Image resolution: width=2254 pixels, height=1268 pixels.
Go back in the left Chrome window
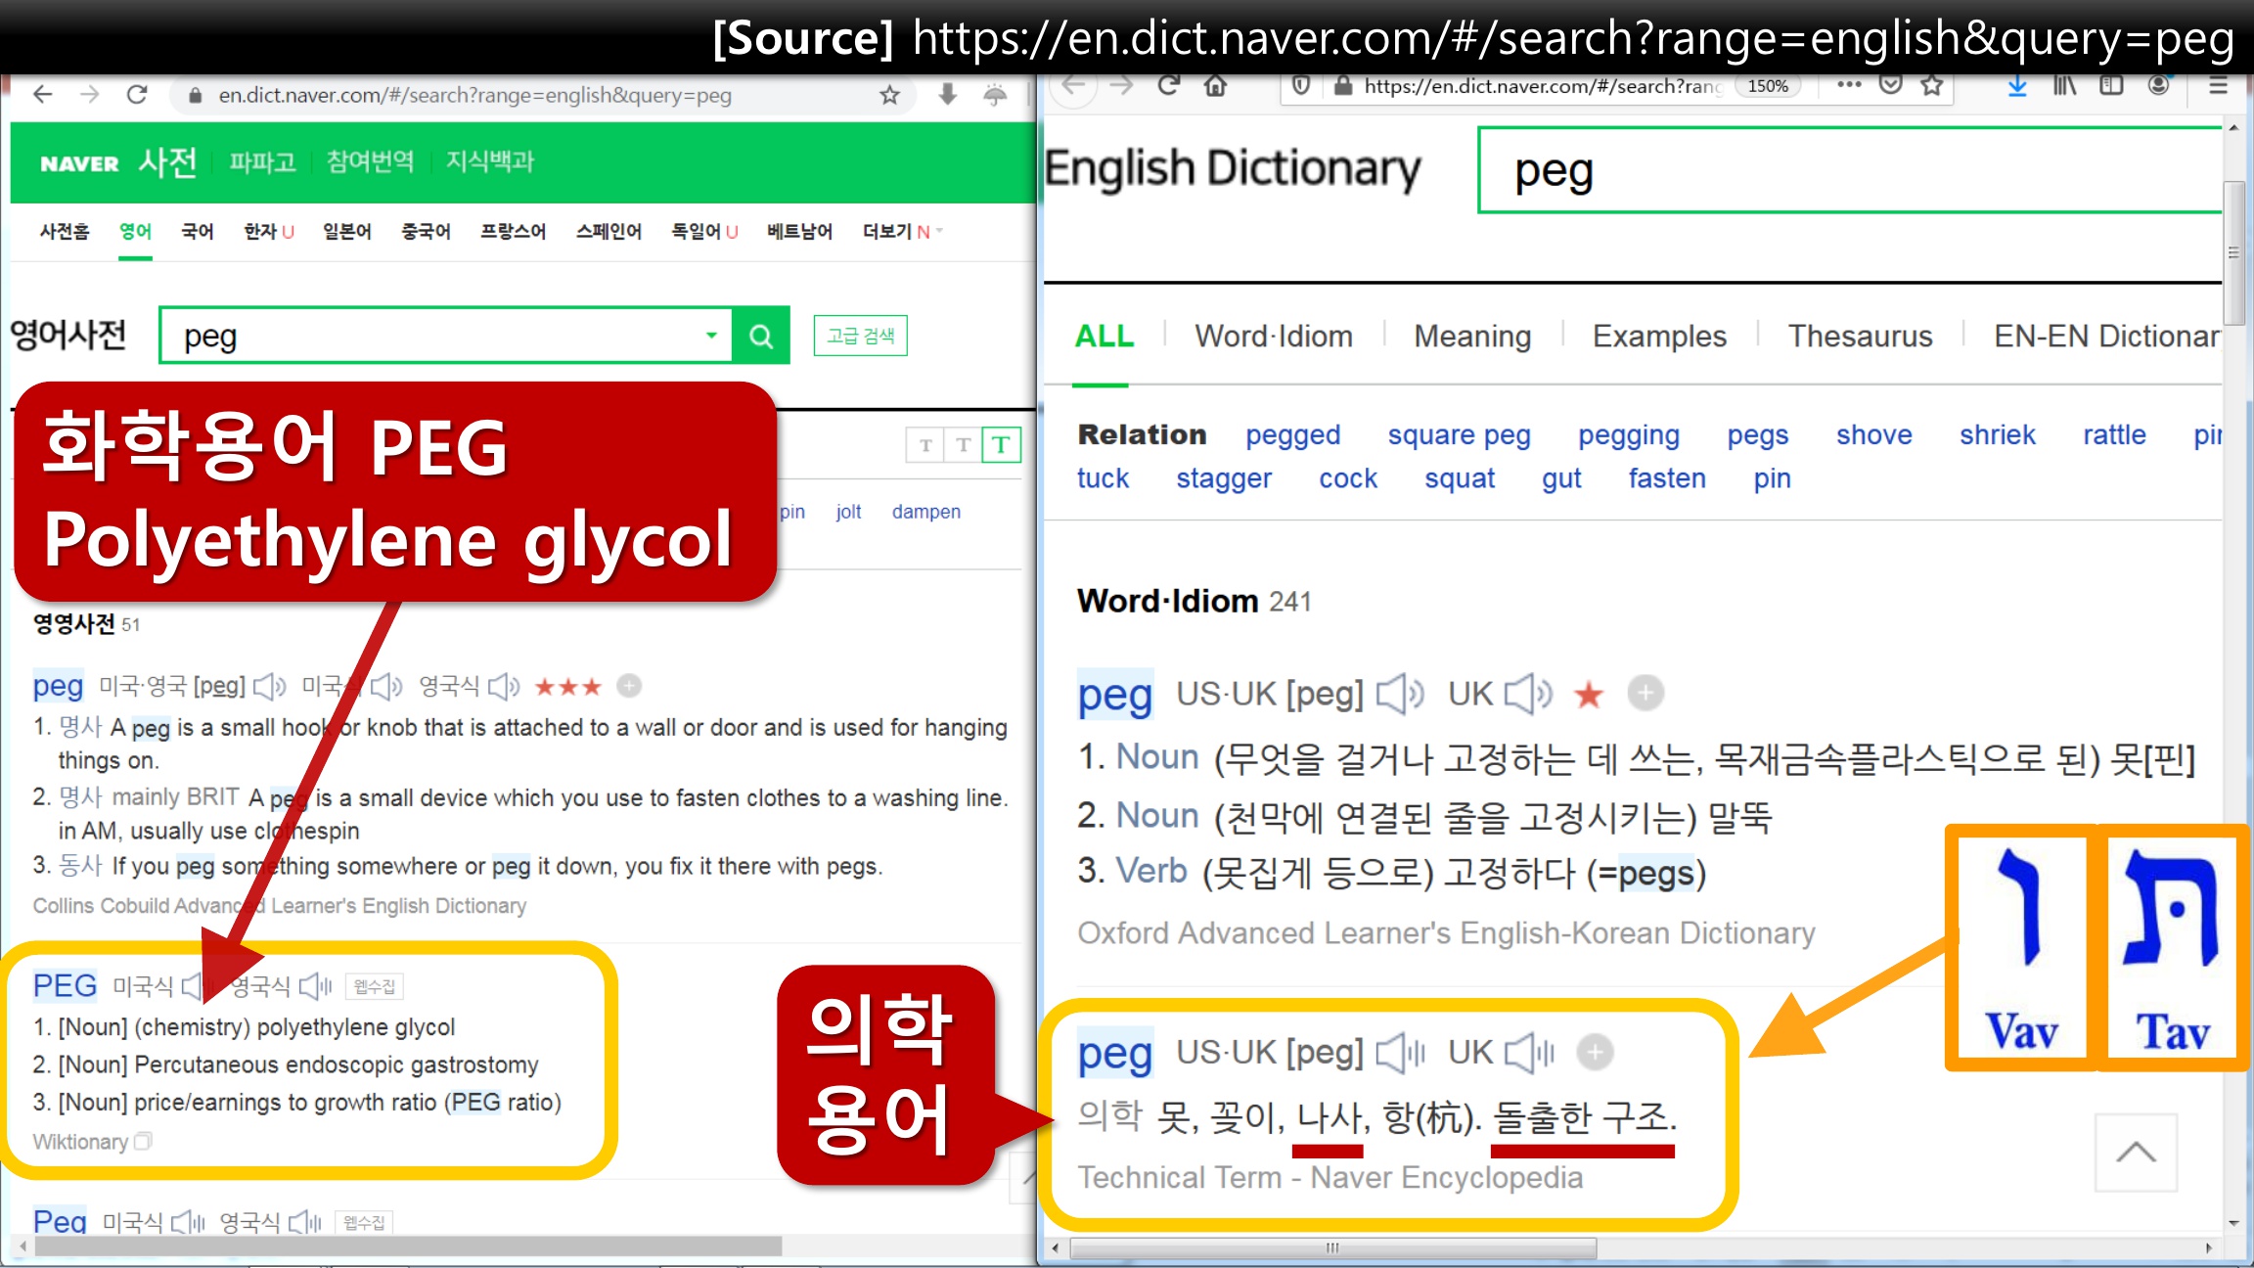click(42, 95)
